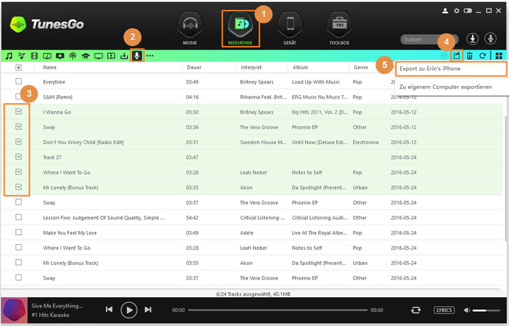Screen dimensions: 509x326
Task: Uncheck the Track 27 checkbox
Action: coord(19,157)
